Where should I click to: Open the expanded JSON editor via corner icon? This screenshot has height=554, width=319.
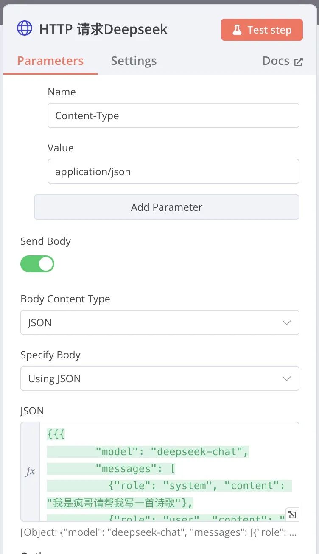tap(292, 515)
